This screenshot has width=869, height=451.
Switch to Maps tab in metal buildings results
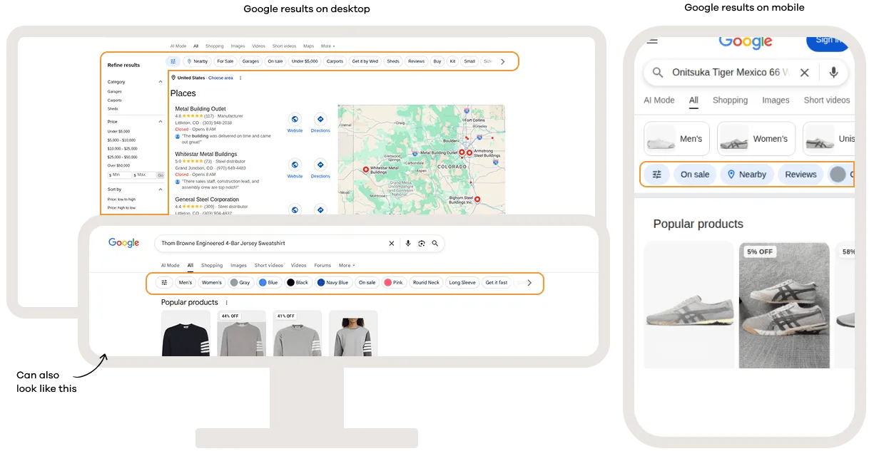click(308, 46)
